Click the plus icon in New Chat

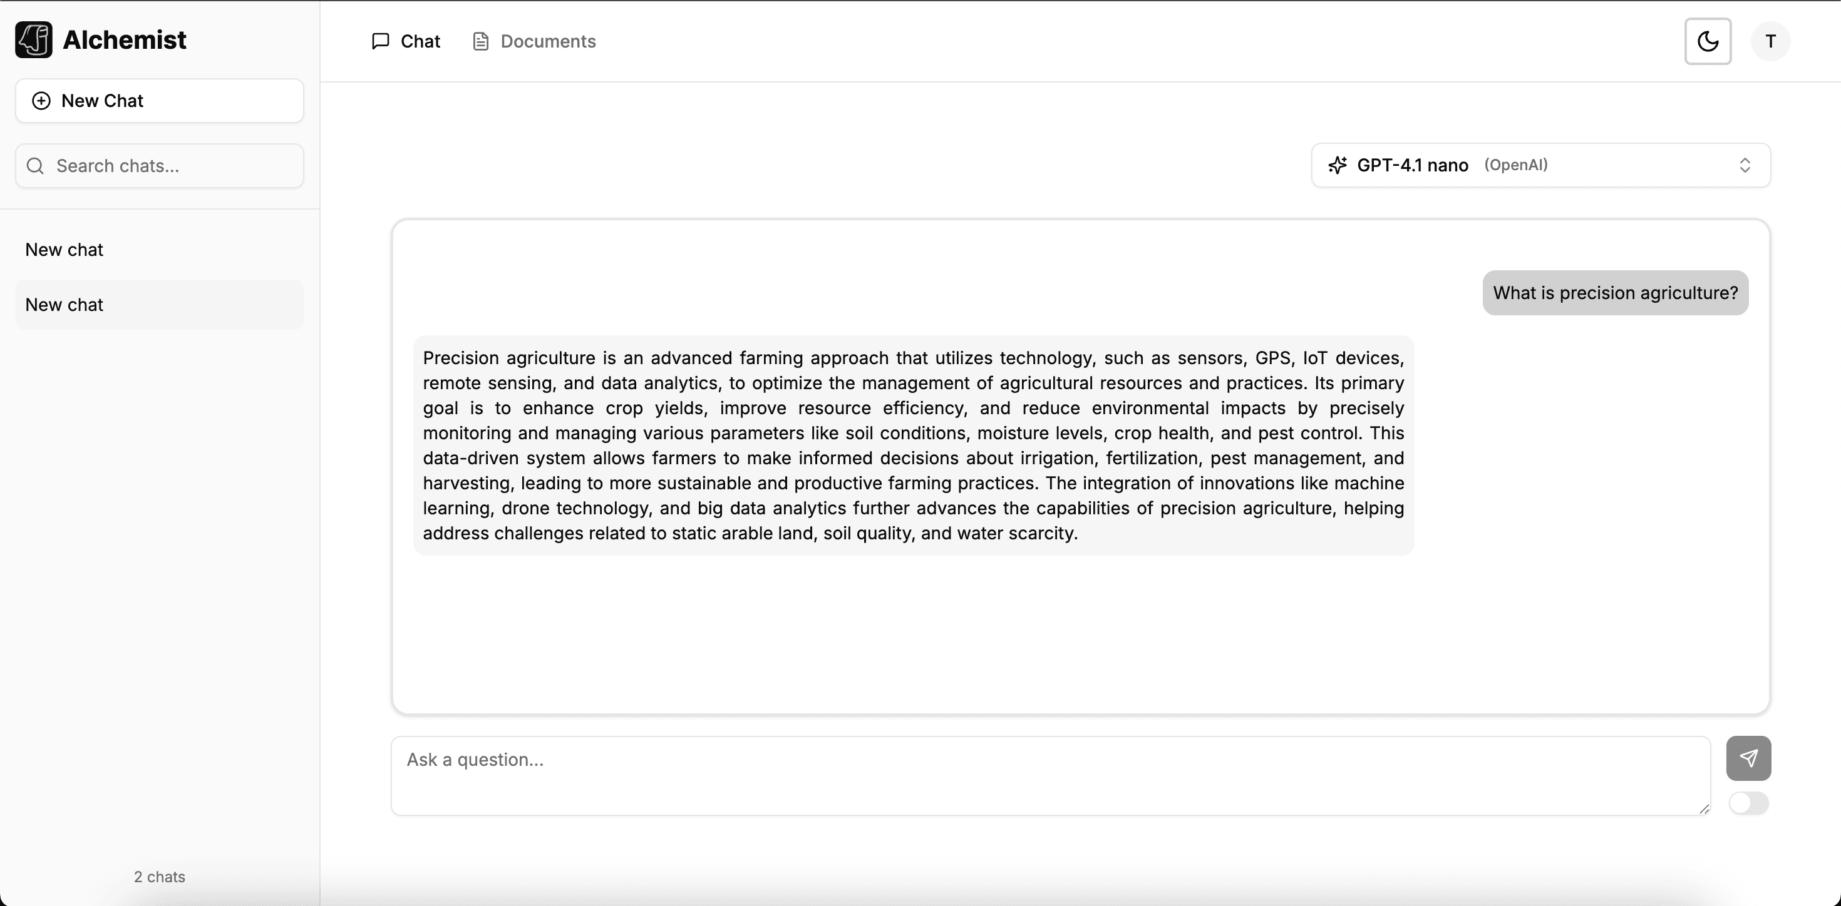[41, 101]
